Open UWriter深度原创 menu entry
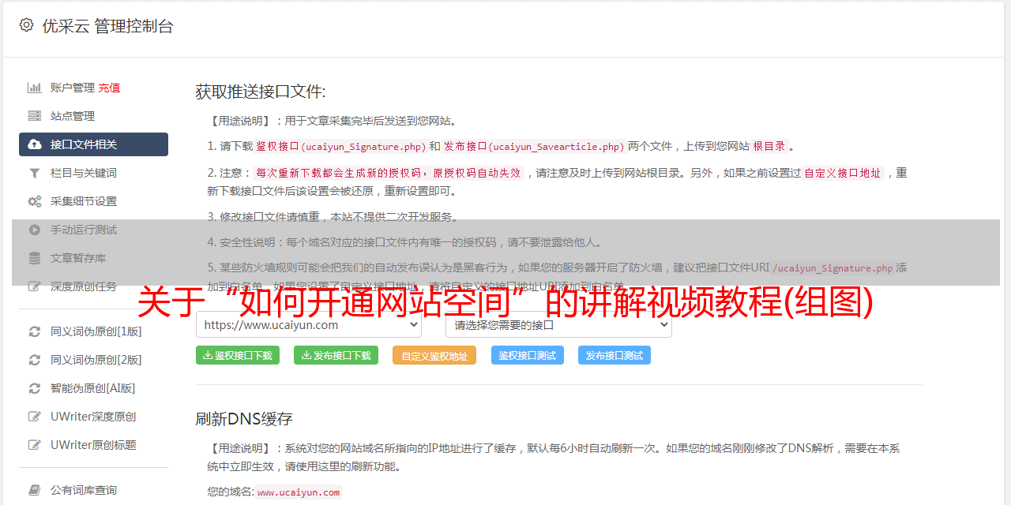The height and width of the screenshot is (505, 1011). pyautogui.click(x=93, y=417)
